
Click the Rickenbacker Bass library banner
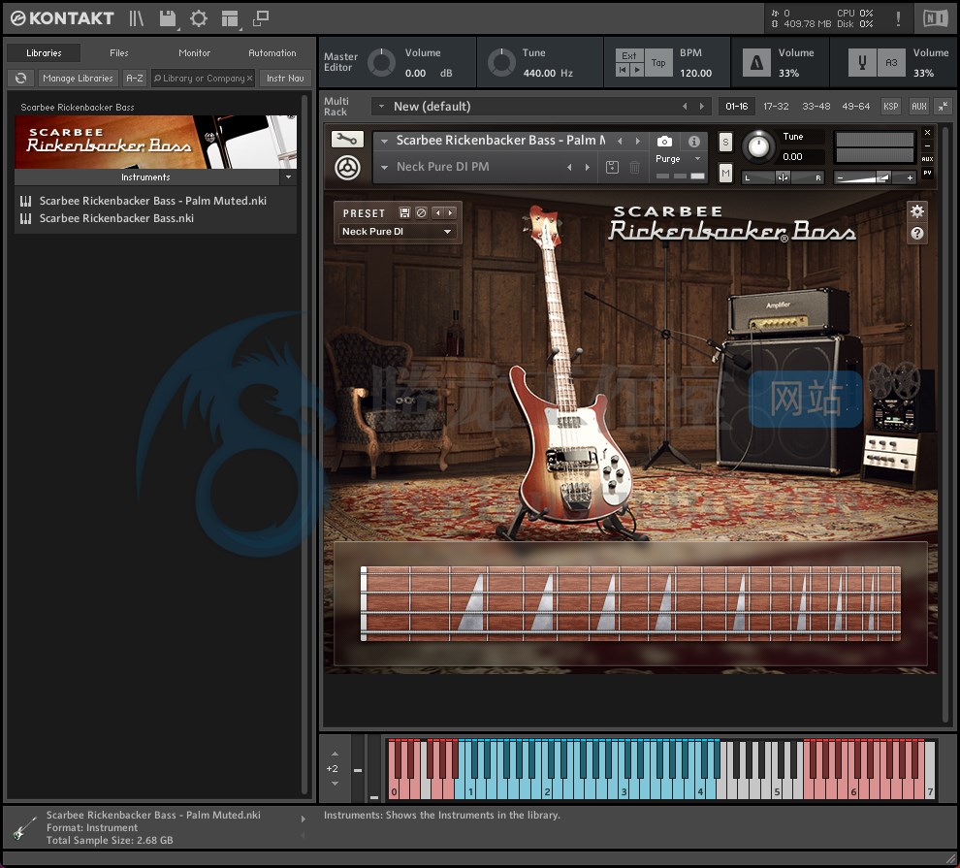pos(155,142)
